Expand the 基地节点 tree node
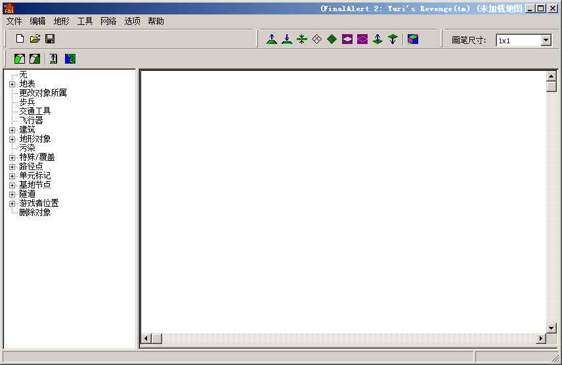Viewport: 562px width, 365px height. [x=12, y=185]
